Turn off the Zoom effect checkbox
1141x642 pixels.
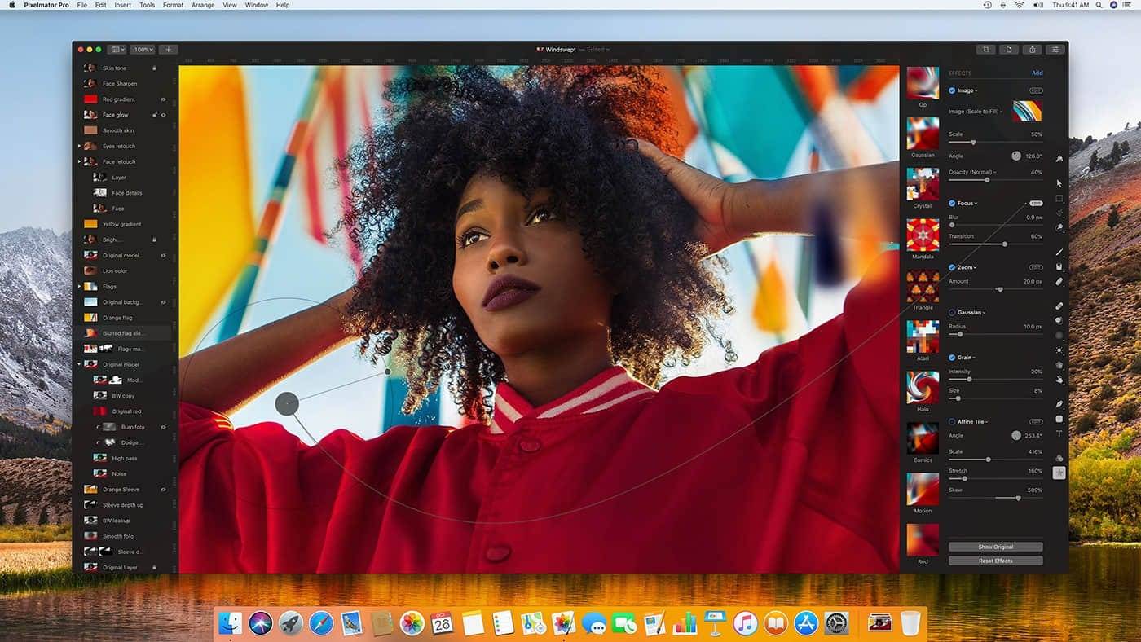coord(952,267)
